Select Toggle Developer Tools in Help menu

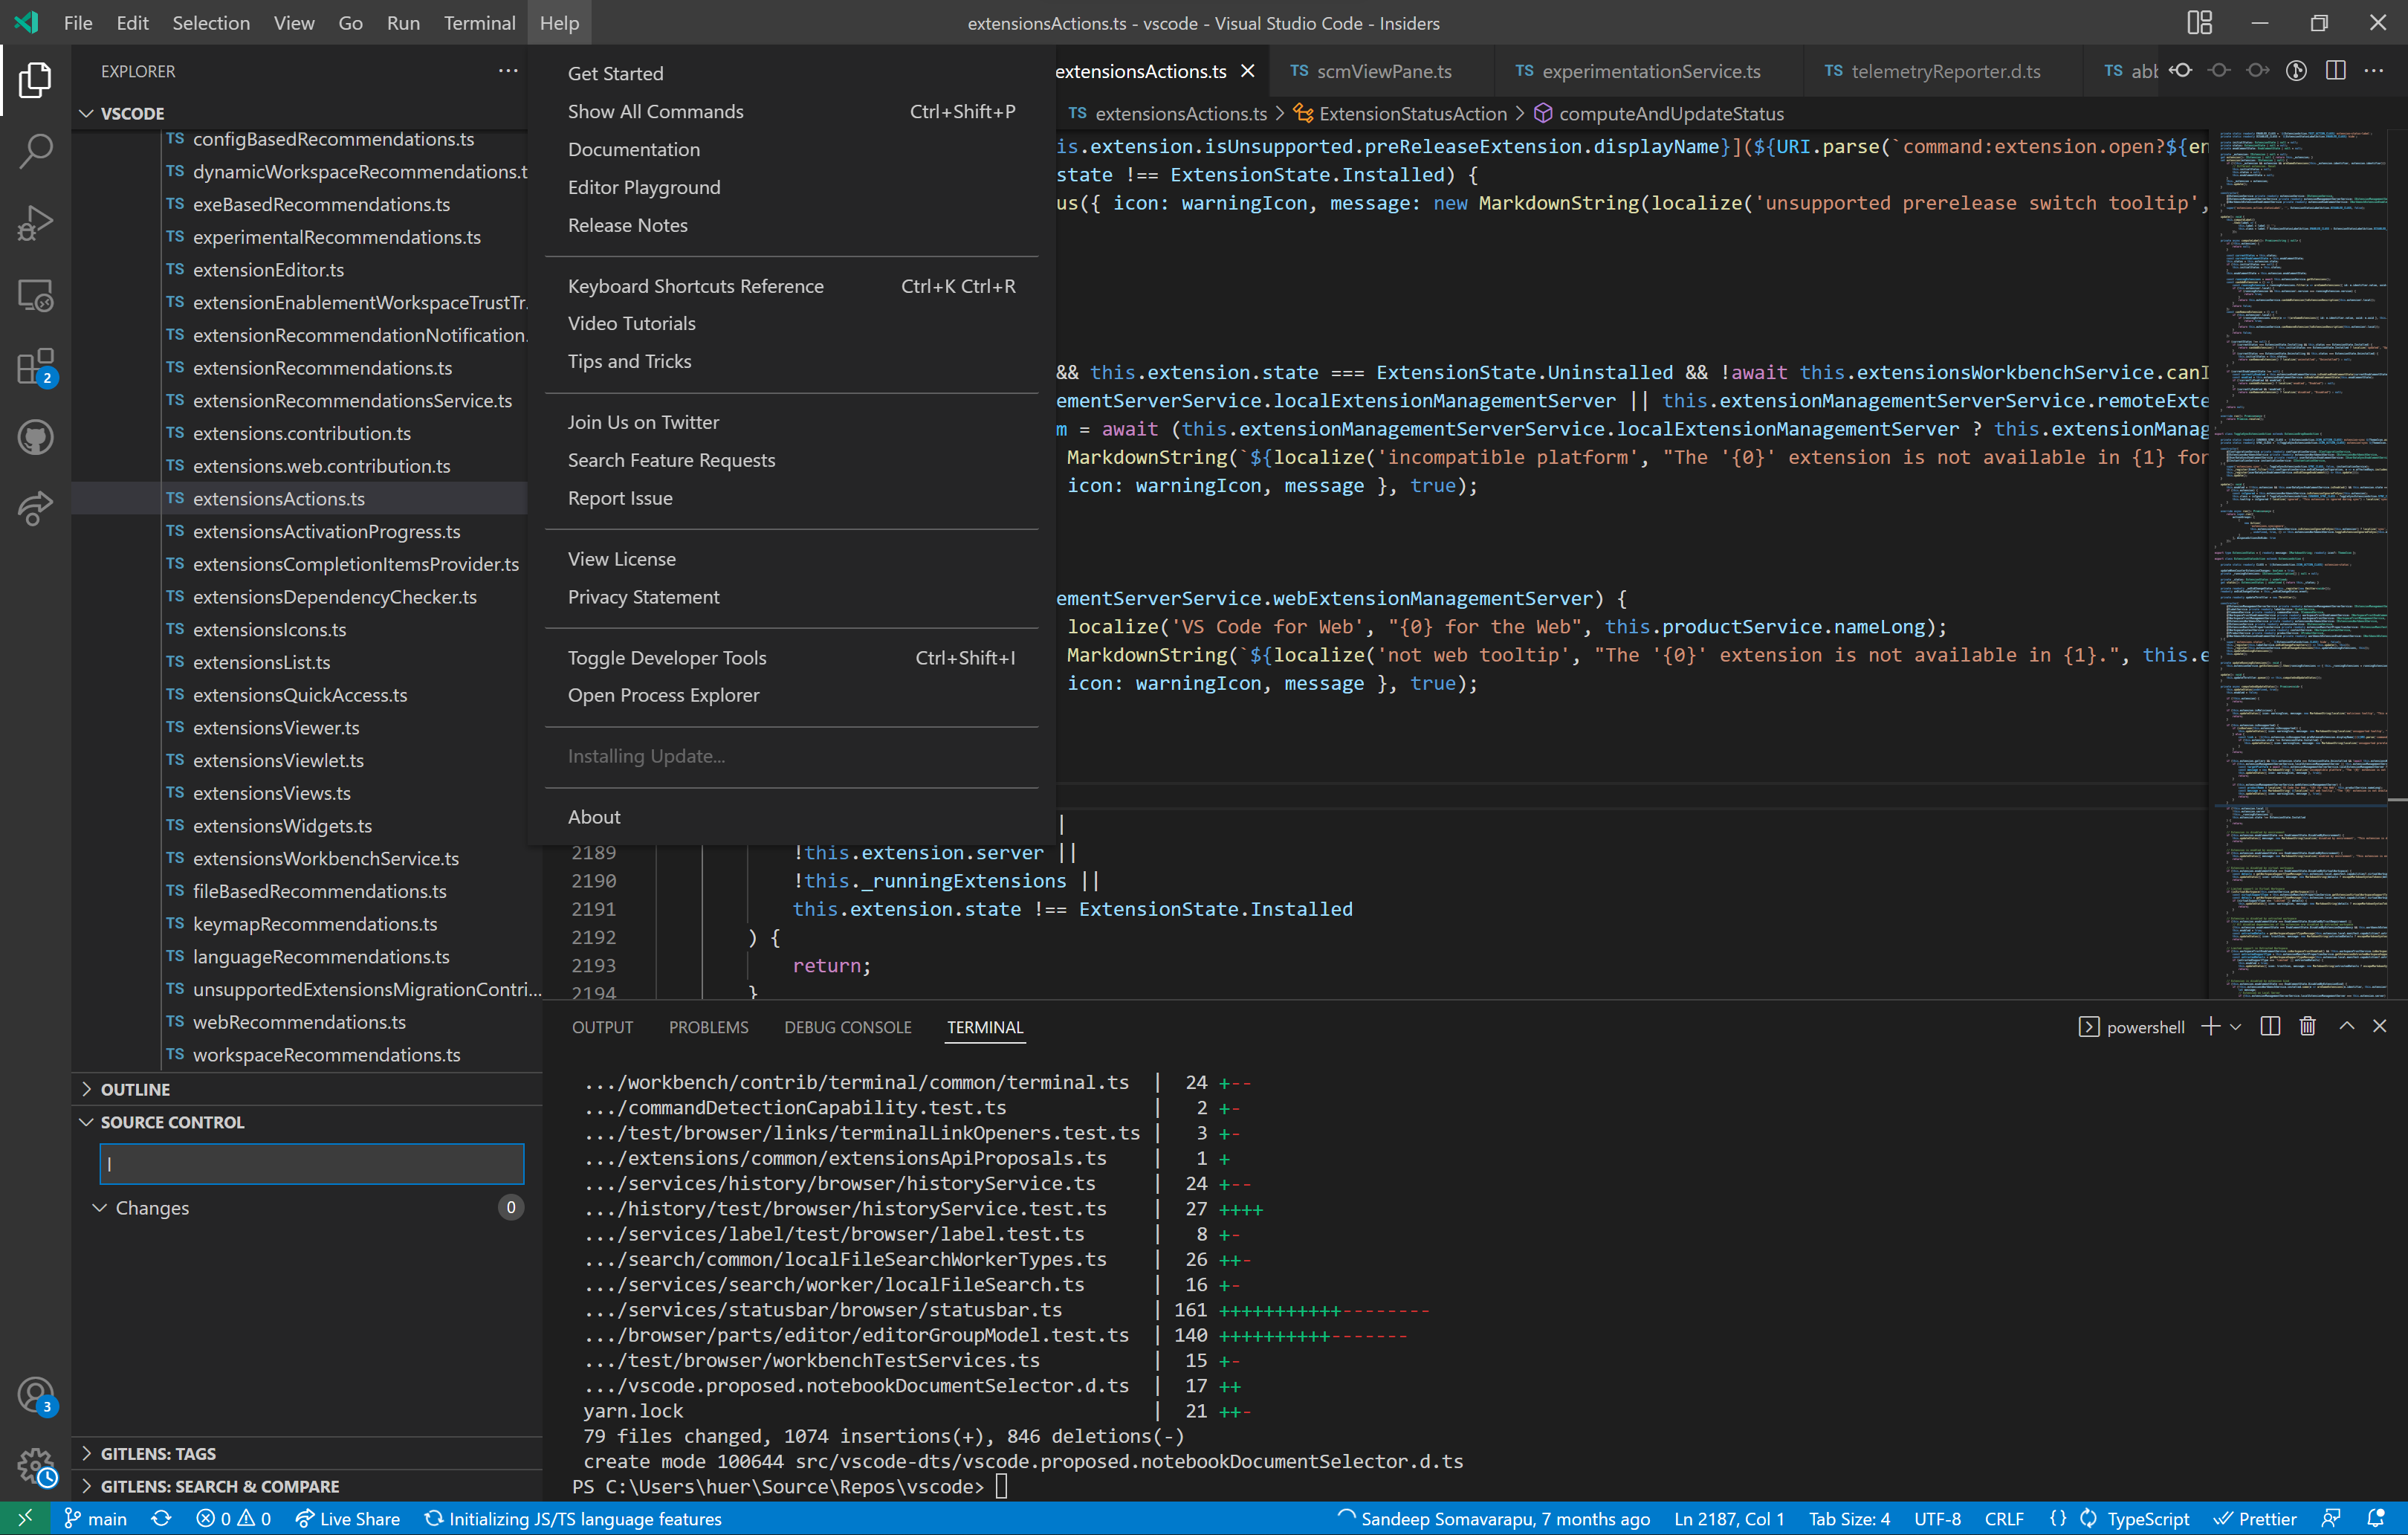pos(666,657)
